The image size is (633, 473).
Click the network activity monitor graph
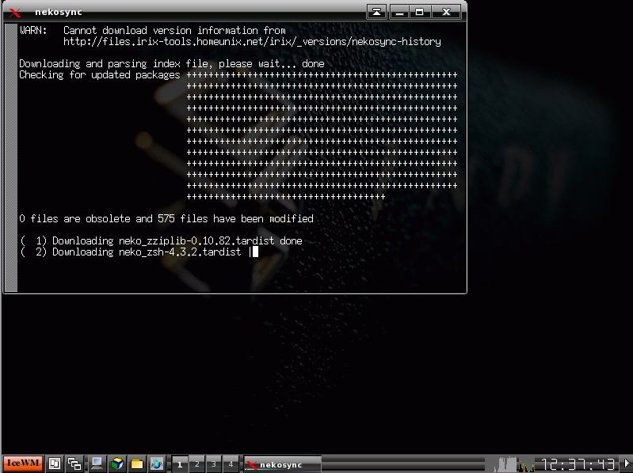(527, 464)
